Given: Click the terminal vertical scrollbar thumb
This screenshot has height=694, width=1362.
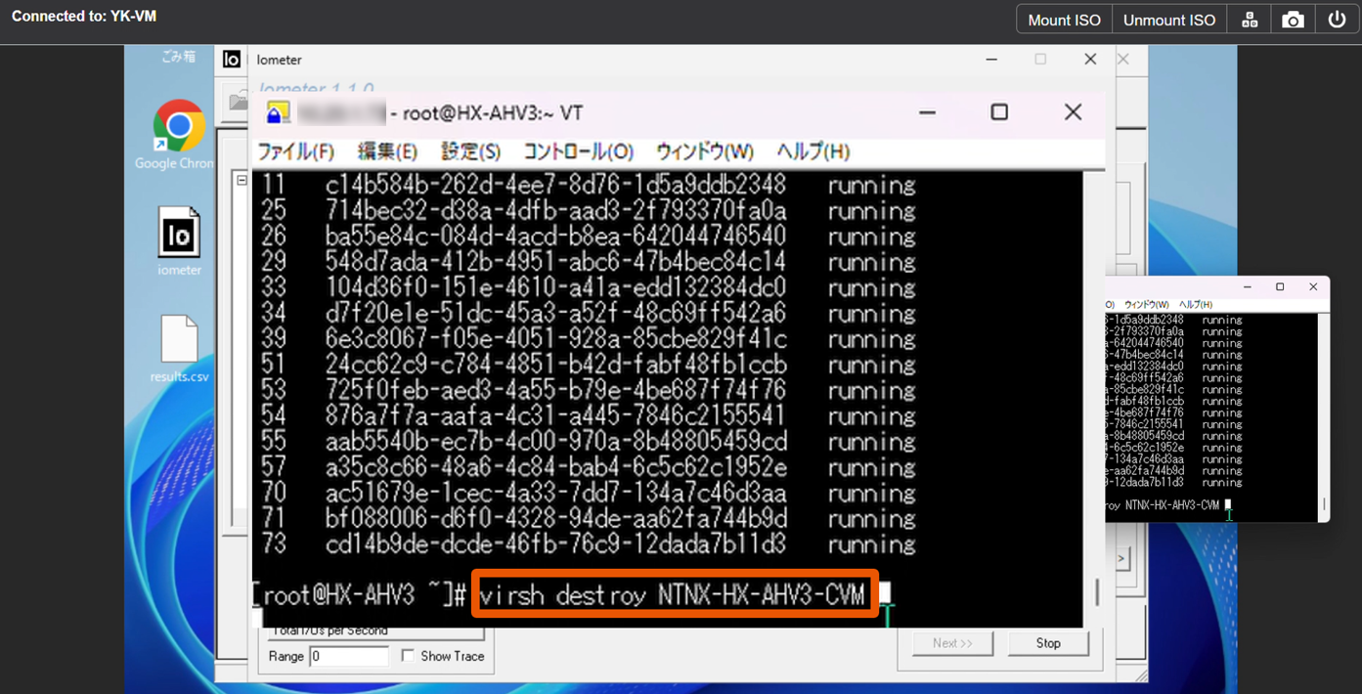Looking at the screenshot, I should 1096,591.
